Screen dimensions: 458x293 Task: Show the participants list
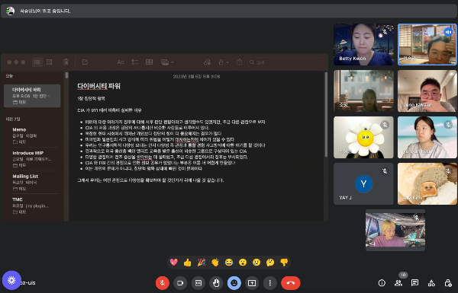[398, 283]
